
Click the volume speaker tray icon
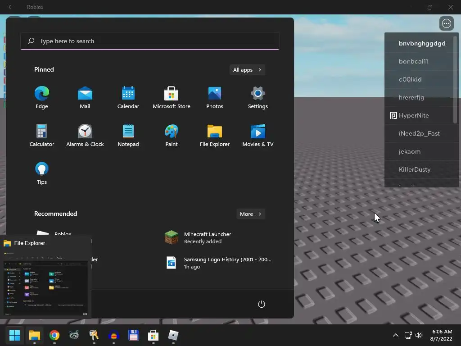[419, 335]
